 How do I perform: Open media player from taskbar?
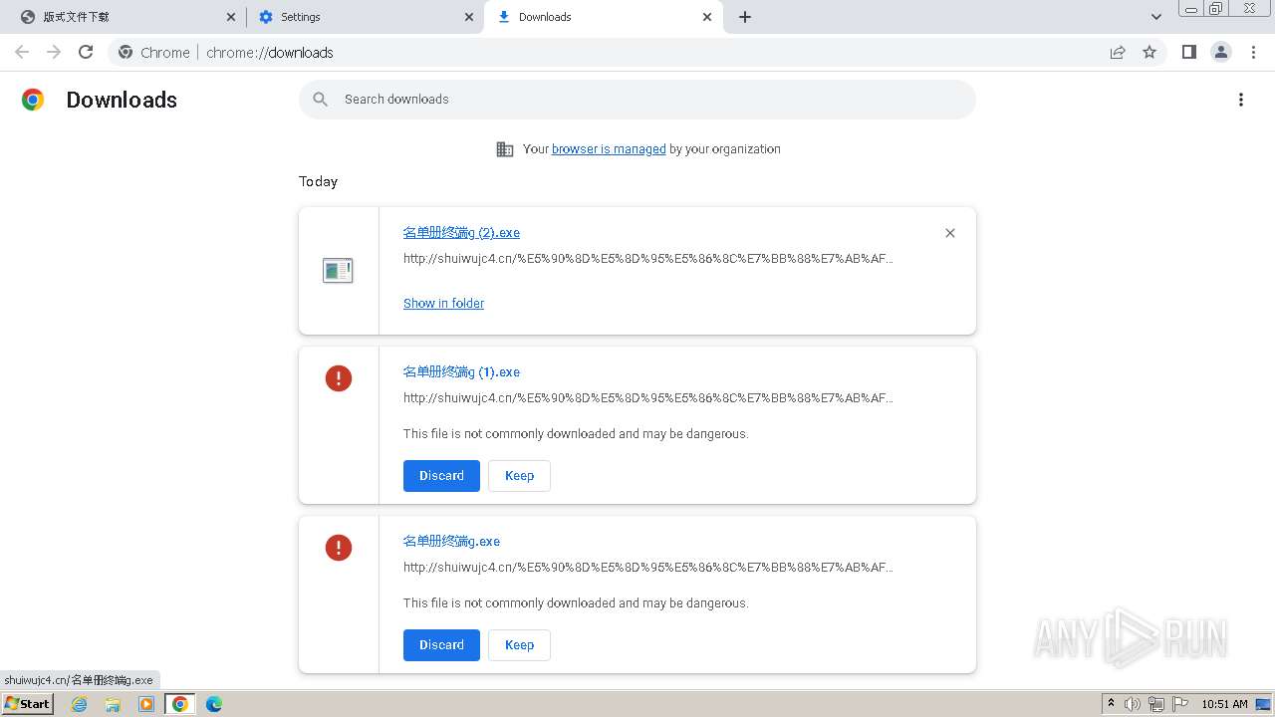coord(146,704)
